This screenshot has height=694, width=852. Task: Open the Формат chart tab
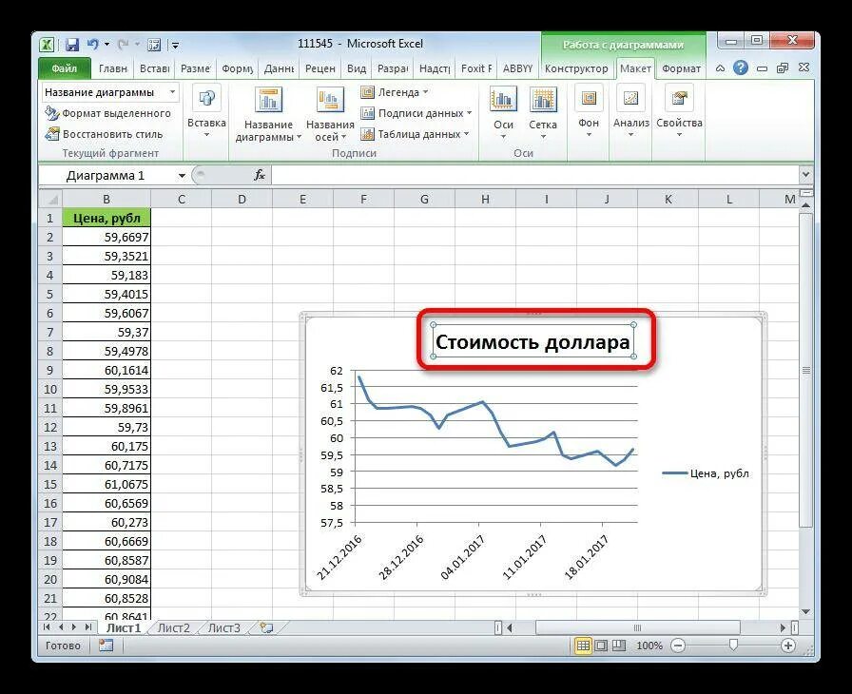(x=682, y=69)
